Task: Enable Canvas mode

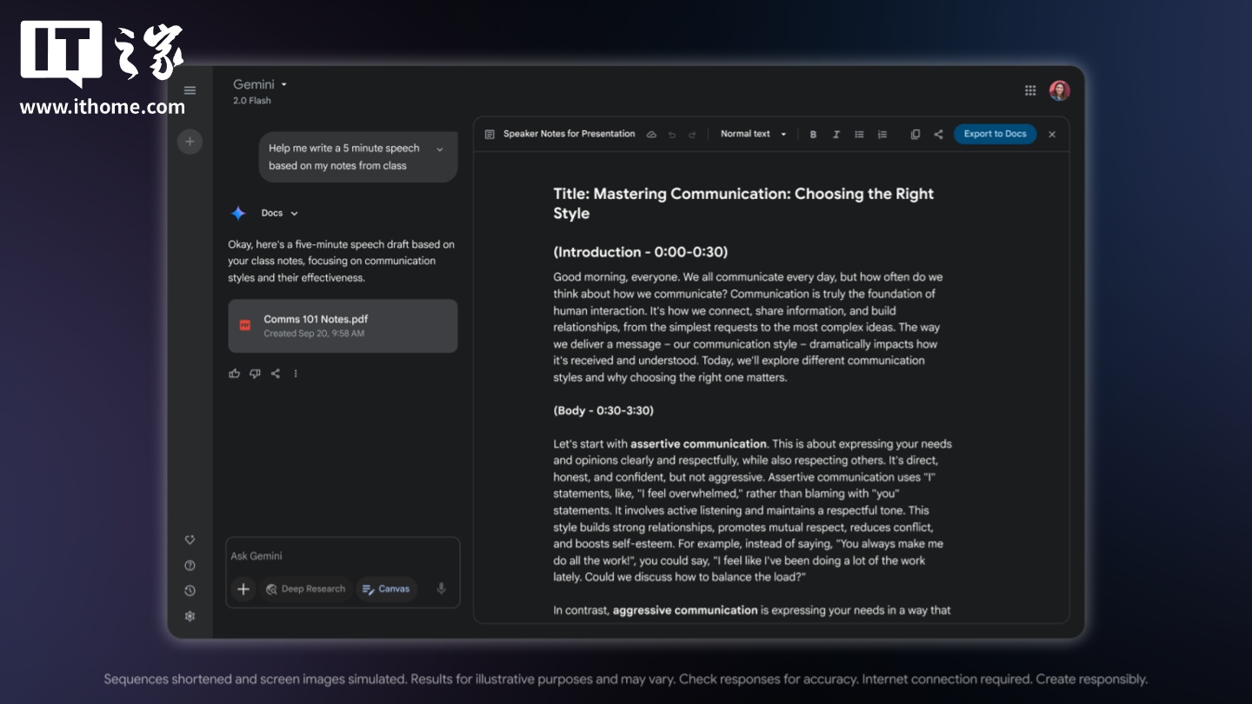Action: (386, 588)
